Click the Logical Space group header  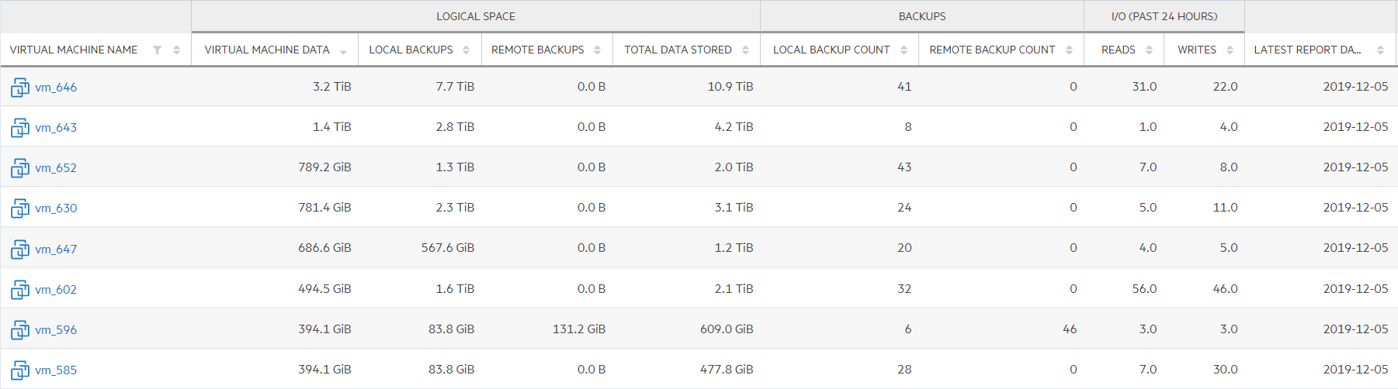pyautogui.click(x=476, y=16)
